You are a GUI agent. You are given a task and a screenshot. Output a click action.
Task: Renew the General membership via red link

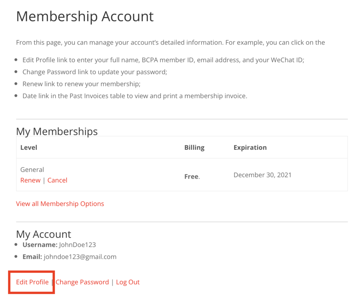coord(30,180)
